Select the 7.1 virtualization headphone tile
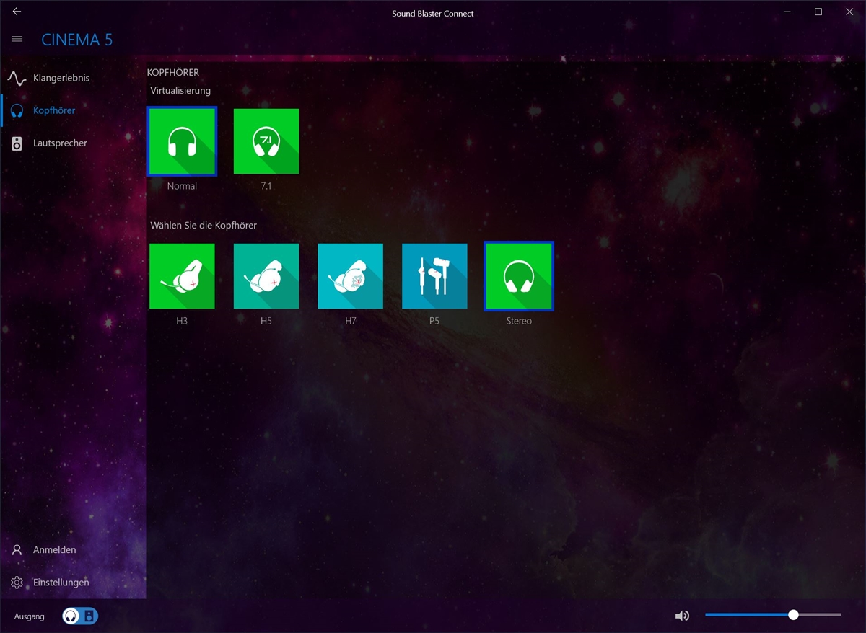The width and height of the screenshot is (866, 633). click(x=266, y=141)
